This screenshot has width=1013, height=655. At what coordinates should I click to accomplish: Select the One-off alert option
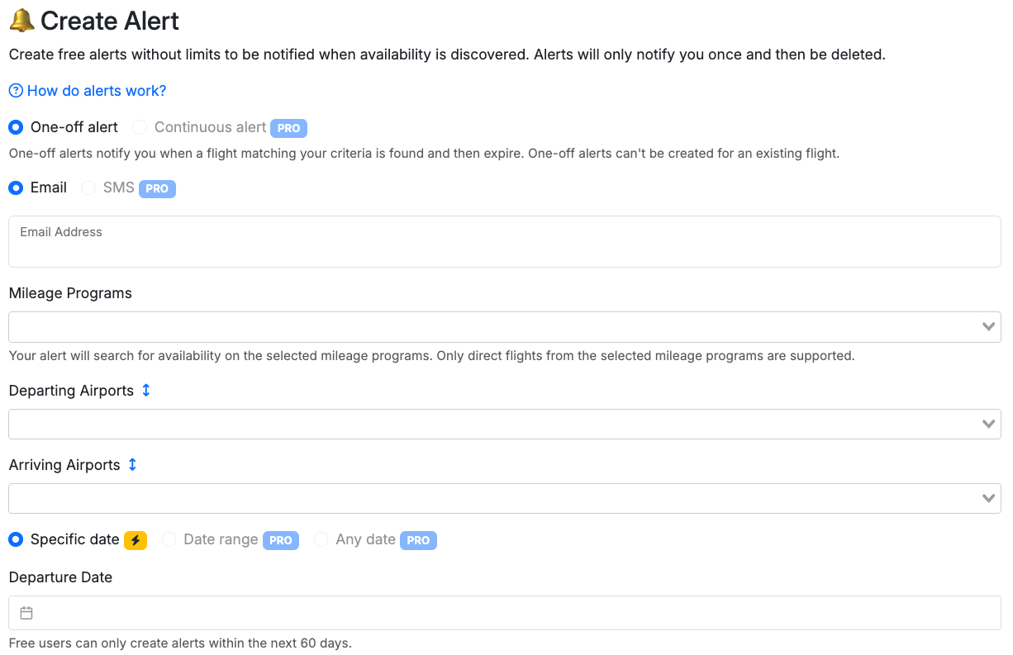(15, 126)
